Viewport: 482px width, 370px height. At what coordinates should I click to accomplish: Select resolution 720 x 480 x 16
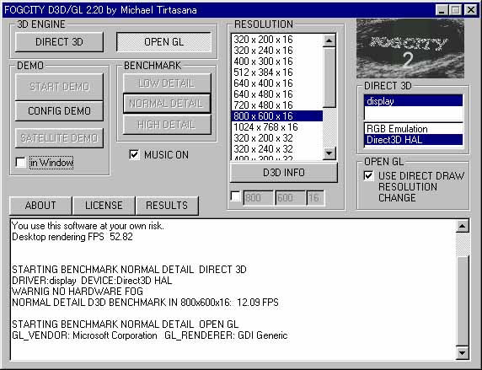click(x=277, y=105)
